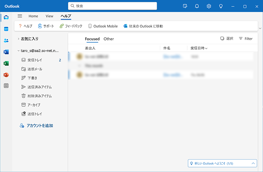Launch Excel from the app sidebar
The image size is (263, 172).
point(6,63)
